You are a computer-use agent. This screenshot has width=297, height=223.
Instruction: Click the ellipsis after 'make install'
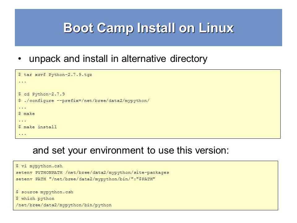pyautogui.click(x=22, y=134)
